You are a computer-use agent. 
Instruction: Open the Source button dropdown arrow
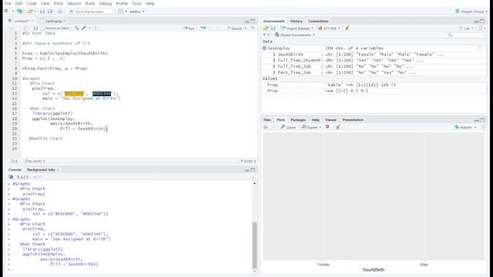246,28
